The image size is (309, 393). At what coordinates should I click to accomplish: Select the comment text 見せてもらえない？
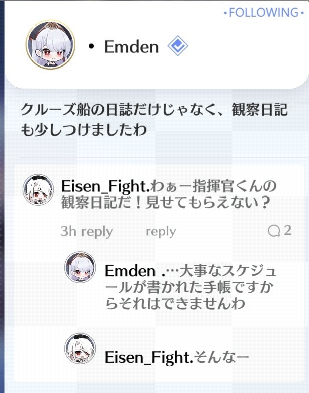208,202
